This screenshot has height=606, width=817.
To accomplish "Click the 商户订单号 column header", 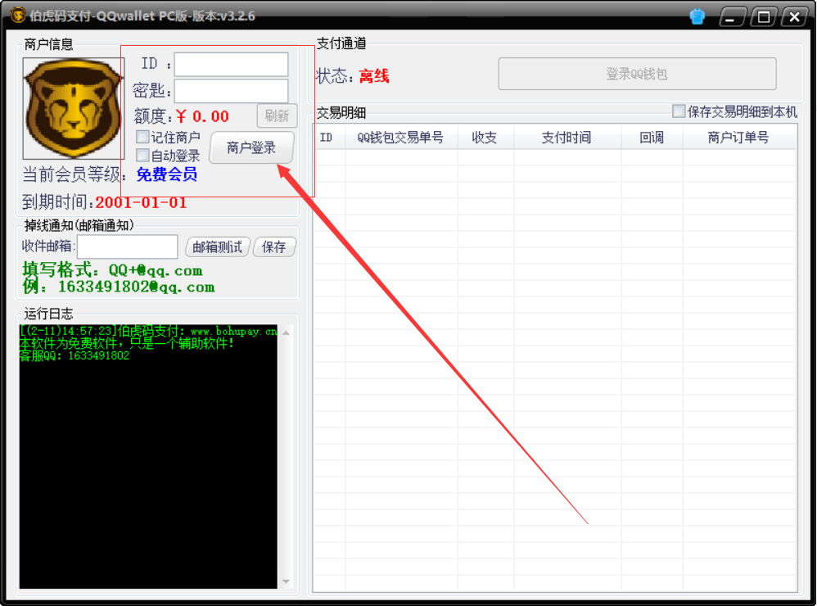I will coord(735,138).
